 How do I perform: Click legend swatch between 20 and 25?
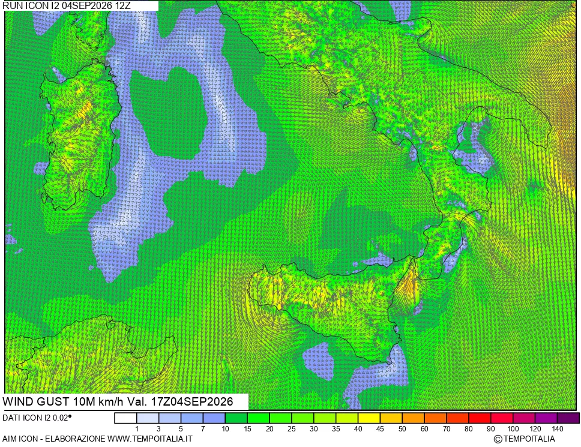coord(280,418)
